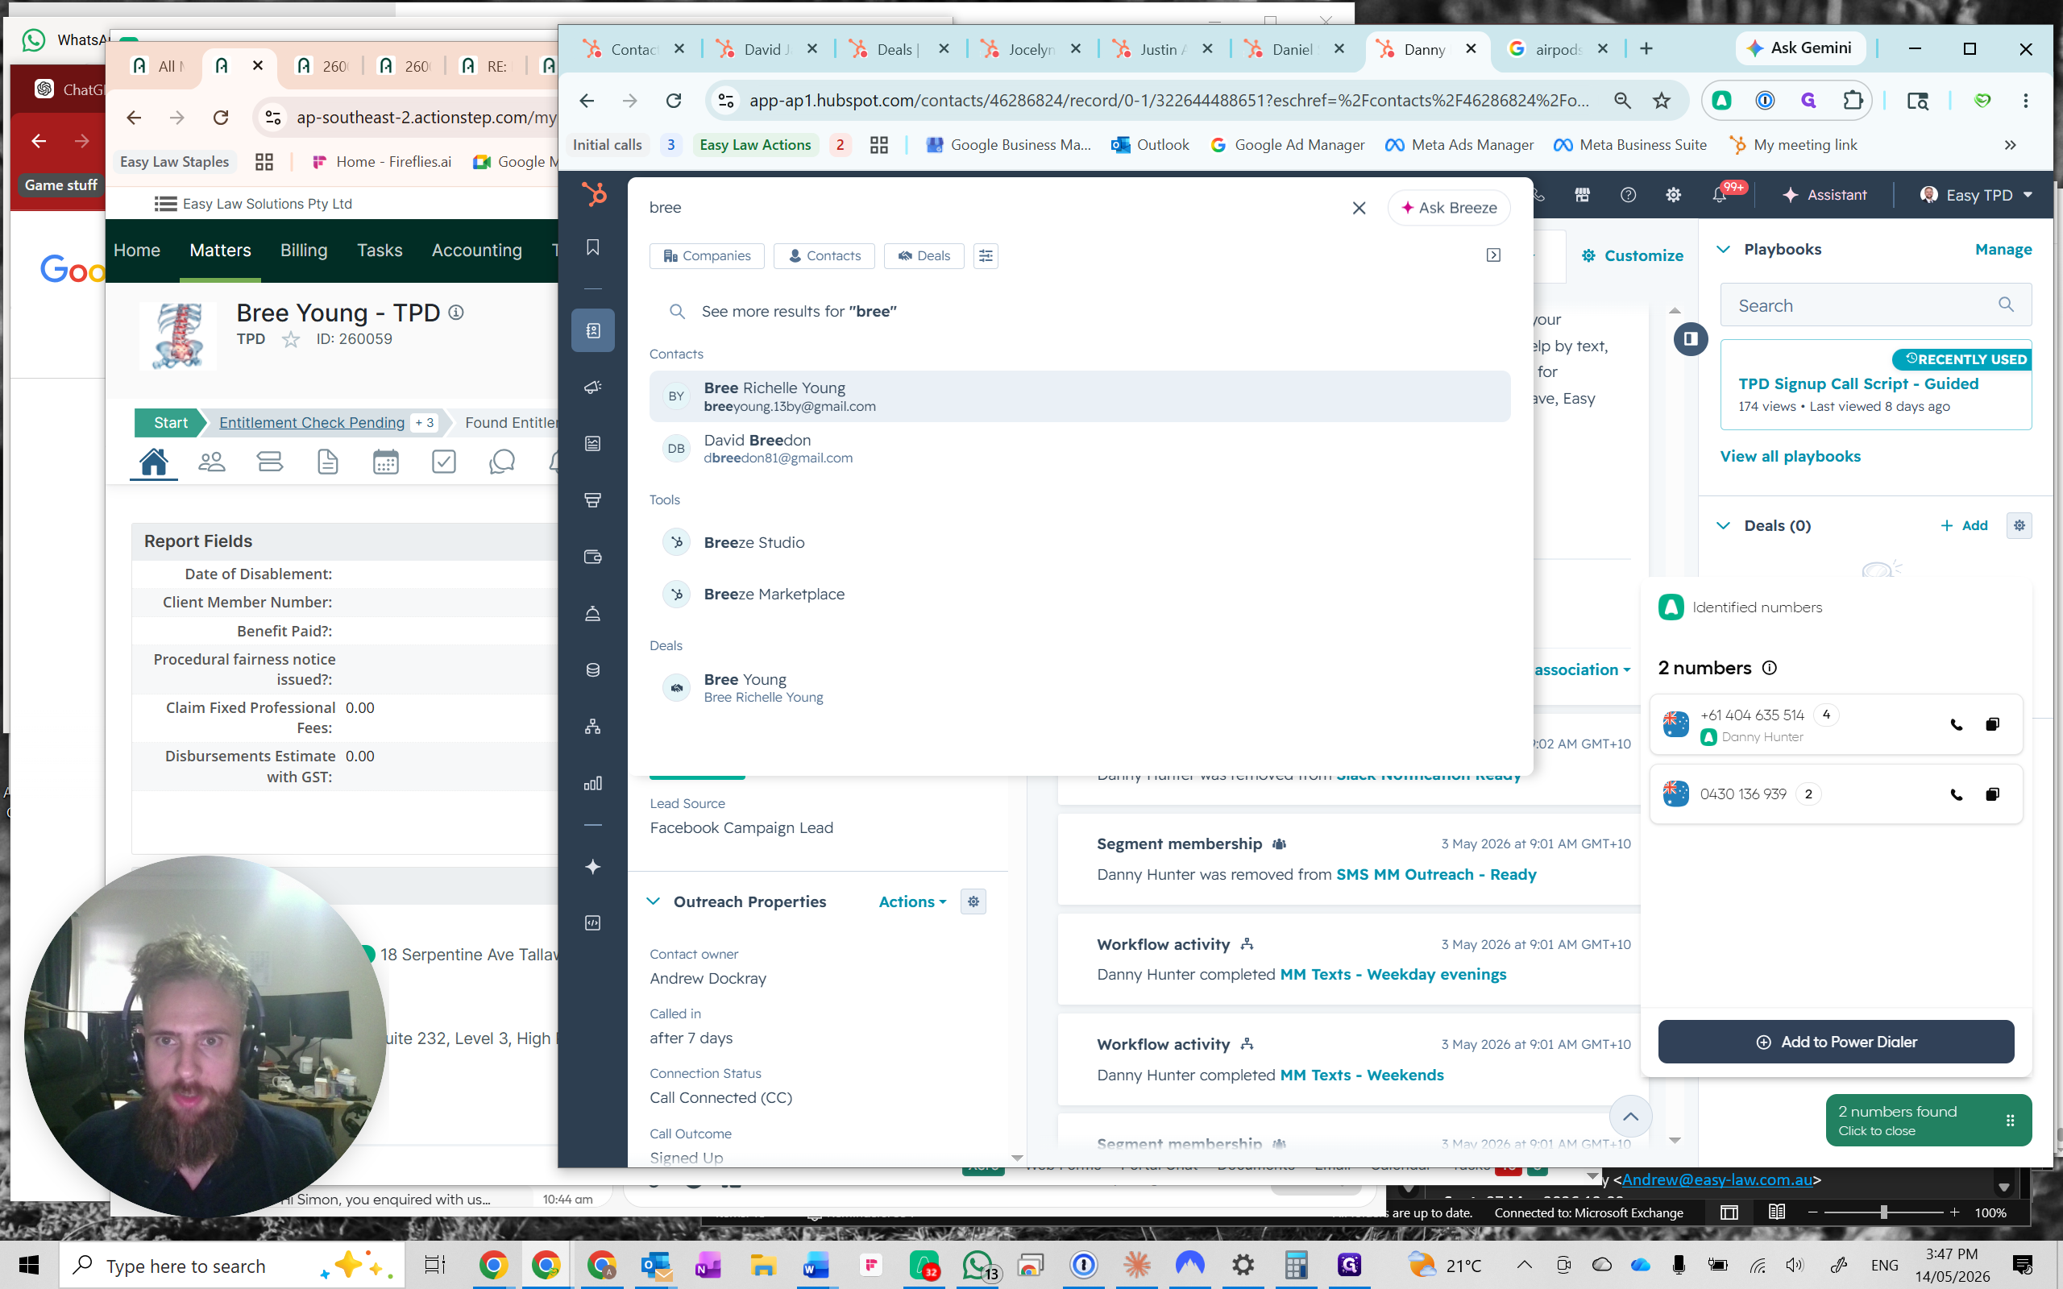The height and width of the screenshot is (1289, 2063).
Task: Open Reporting bar chart sidebar icon
Action: coord(593,782)
